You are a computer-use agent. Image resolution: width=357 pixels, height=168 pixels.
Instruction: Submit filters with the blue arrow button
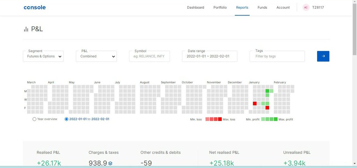click(x=323, y=56)
